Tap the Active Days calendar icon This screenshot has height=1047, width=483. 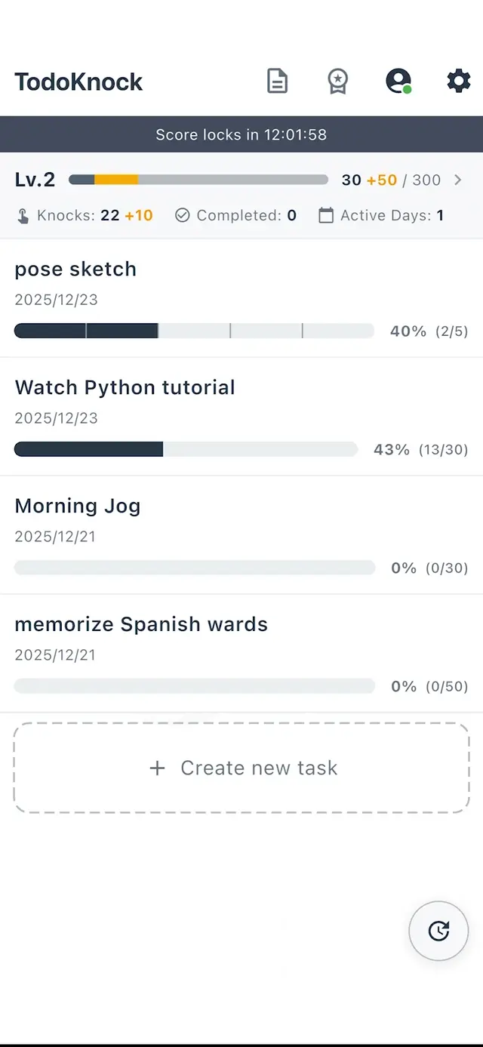[x=326, y=216]
